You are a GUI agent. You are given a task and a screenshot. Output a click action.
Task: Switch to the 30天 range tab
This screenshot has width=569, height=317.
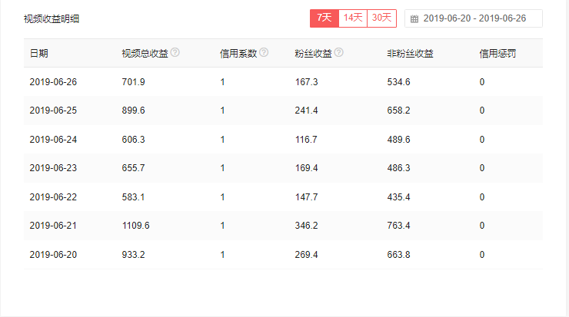[381, 18]
